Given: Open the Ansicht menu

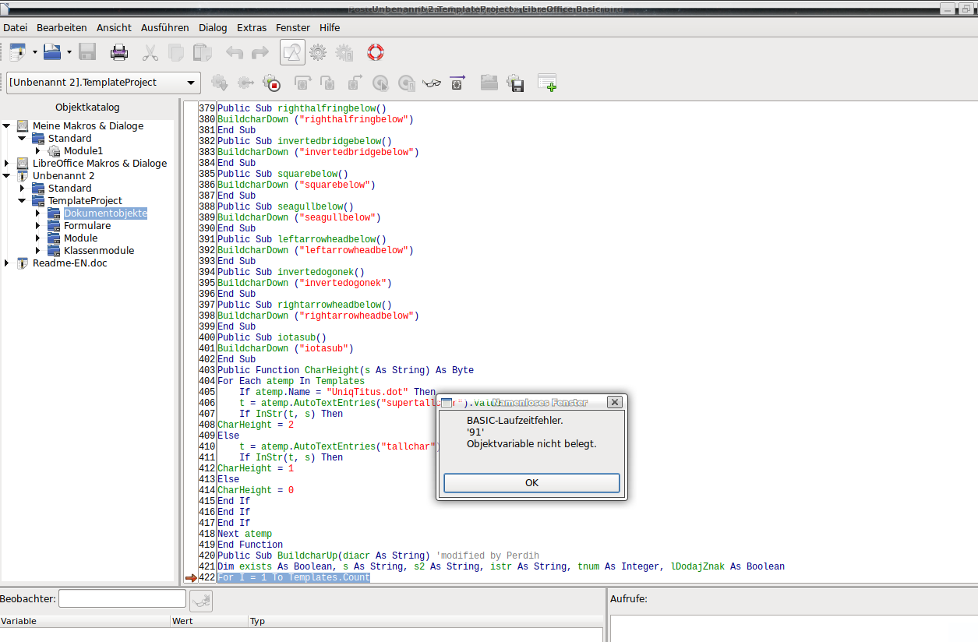Looking at the screenshot, I should point(114,27).
